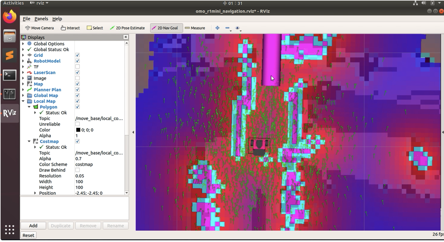Collapse the Polygon display item
This screenshot has width=444, height=242.
pyautogui.click(x=29, y=107)
